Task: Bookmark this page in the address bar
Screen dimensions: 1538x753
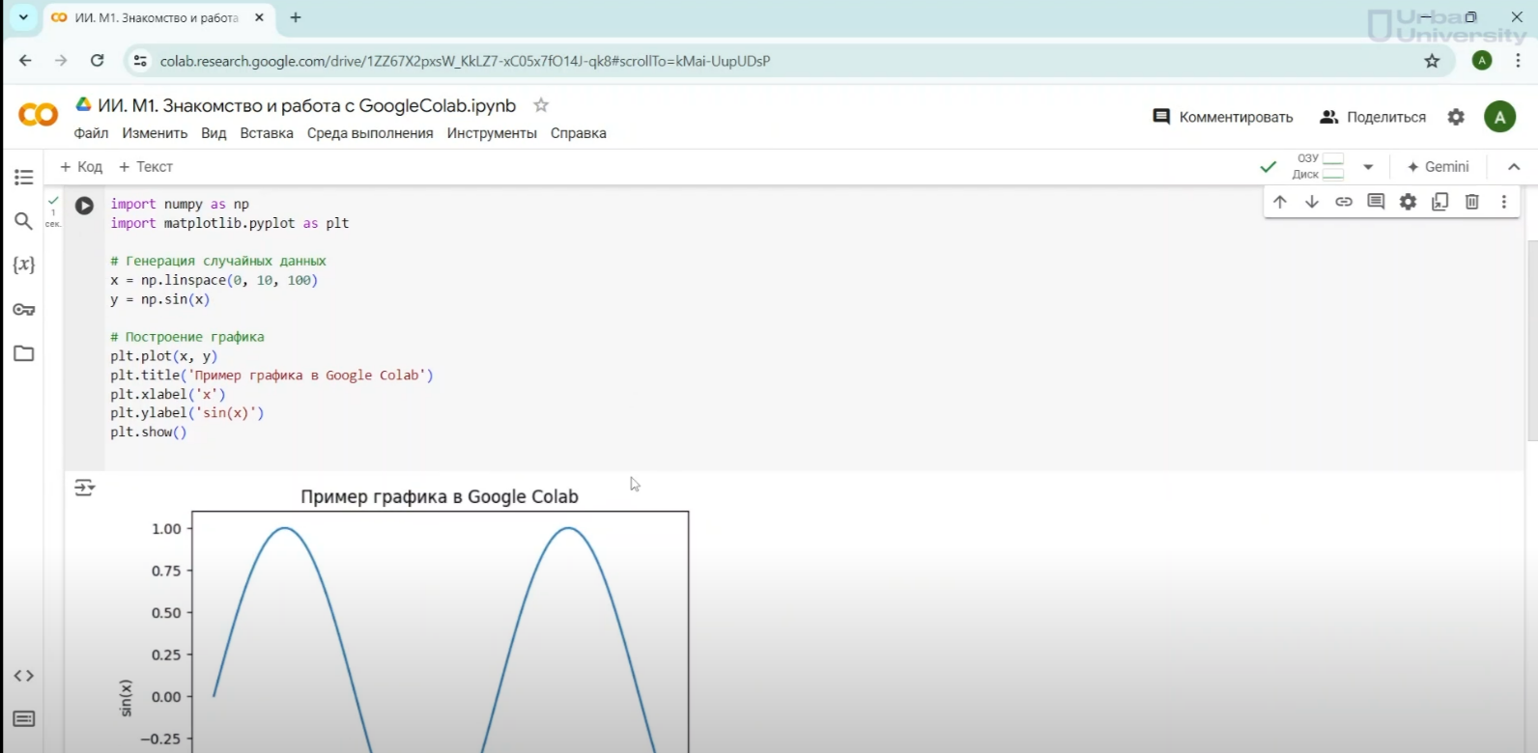Action: click(1432, 61)
